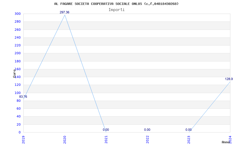Click the 100 y-axis tick label
The width and height of the screenshot is (233, 145).
point(17,93)
